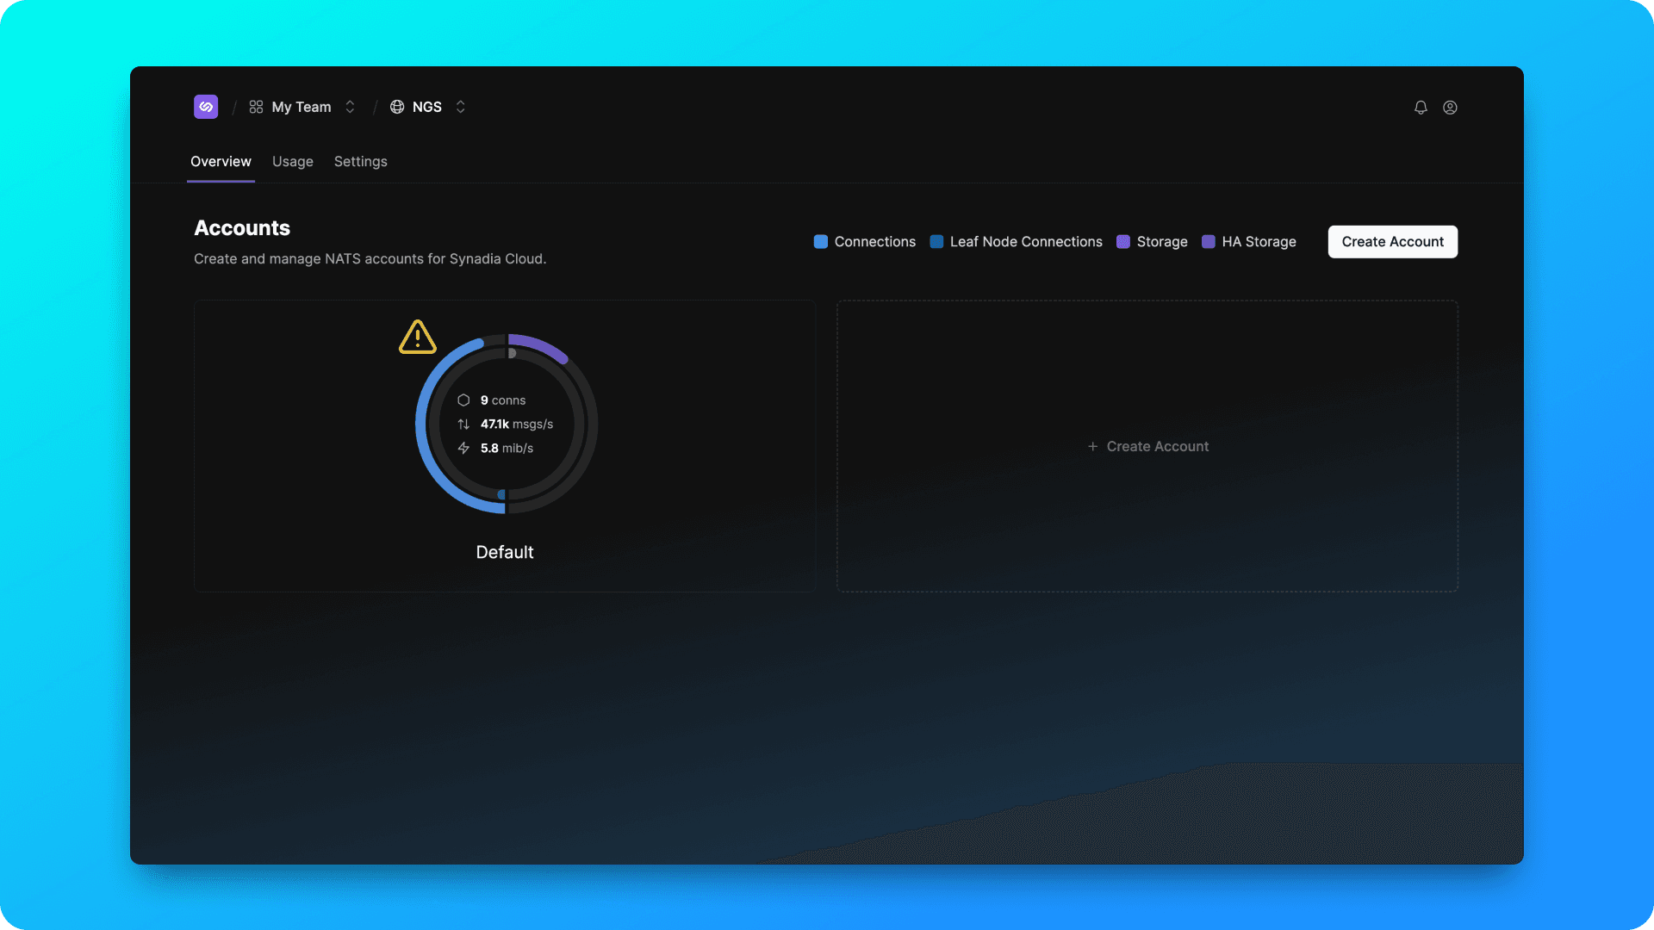Click the warning triangle on Default account
Screen dimensions: 1654x930
point(418,338)
